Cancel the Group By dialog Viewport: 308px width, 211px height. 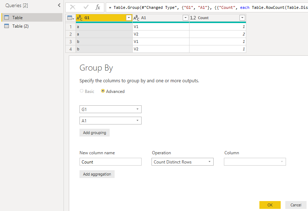pyautogui.click(x=296, y=205)
